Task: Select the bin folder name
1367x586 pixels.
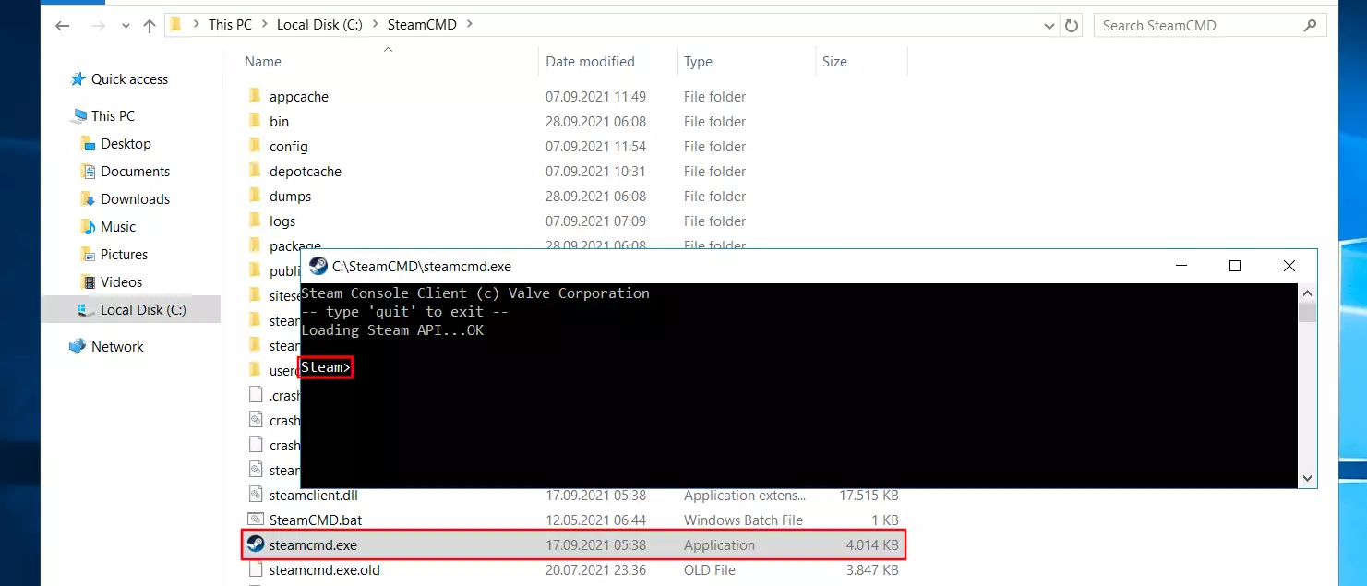Action: [279, 122]
